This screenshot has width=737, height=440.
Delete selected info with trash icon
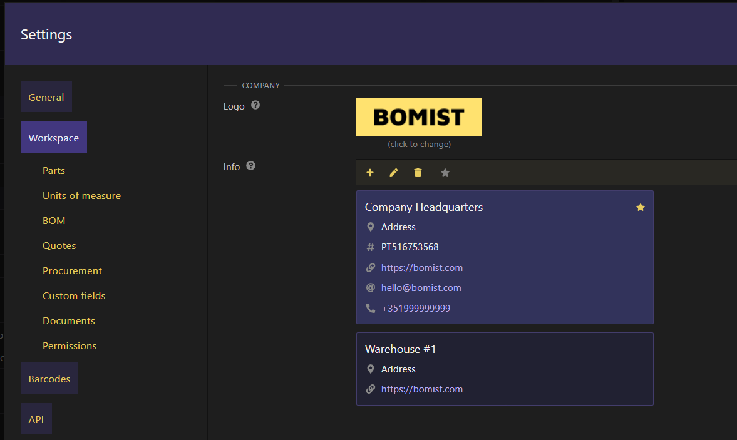point(418,172)
